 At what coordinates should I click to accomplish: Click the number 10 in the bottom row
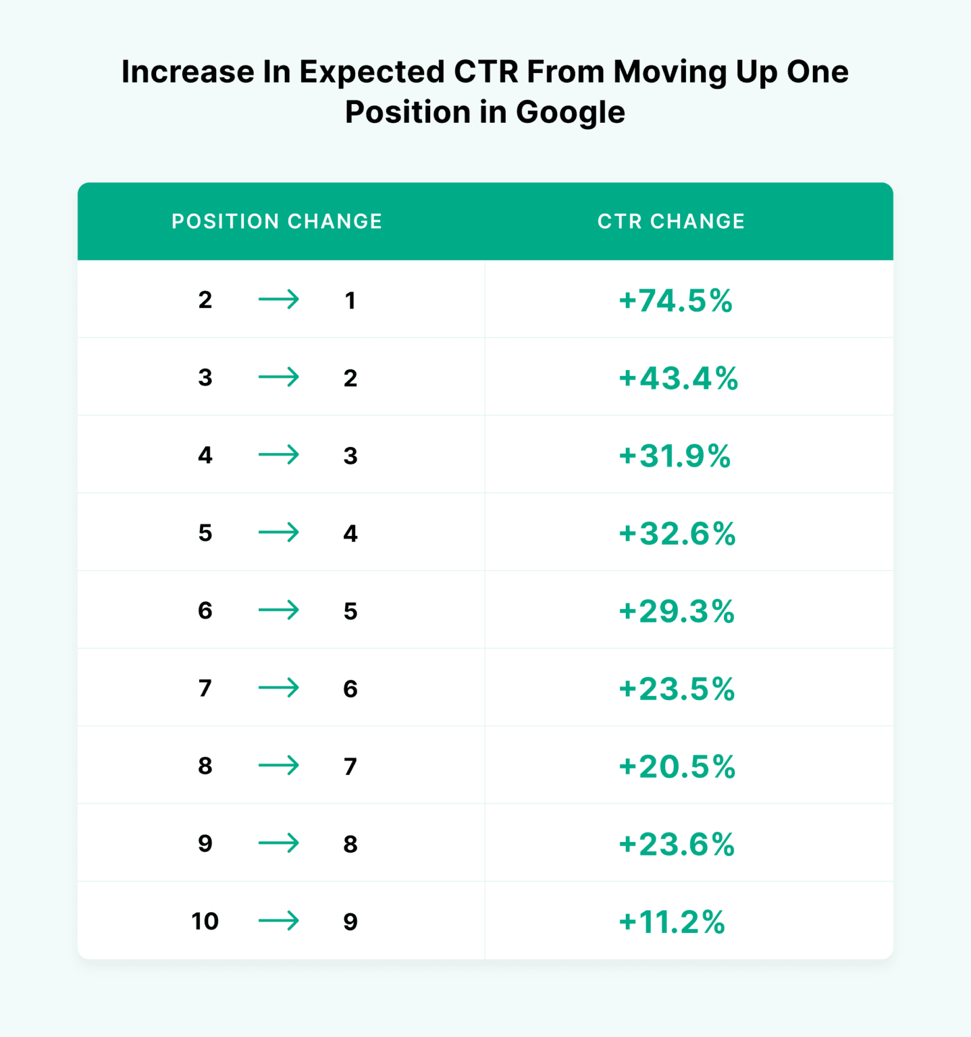(x=205, y=922)
